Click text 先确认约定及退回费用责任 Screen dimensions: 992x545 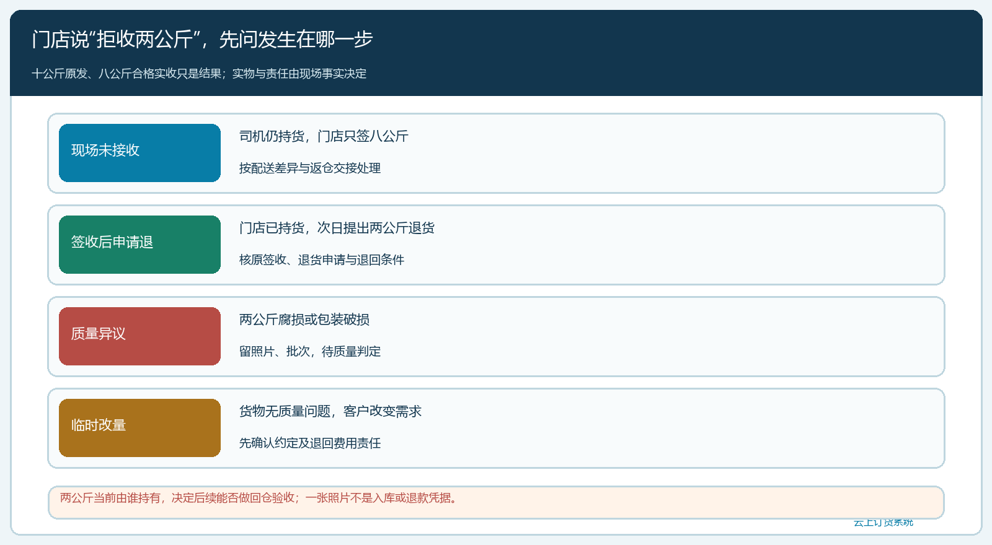point(310,443)
